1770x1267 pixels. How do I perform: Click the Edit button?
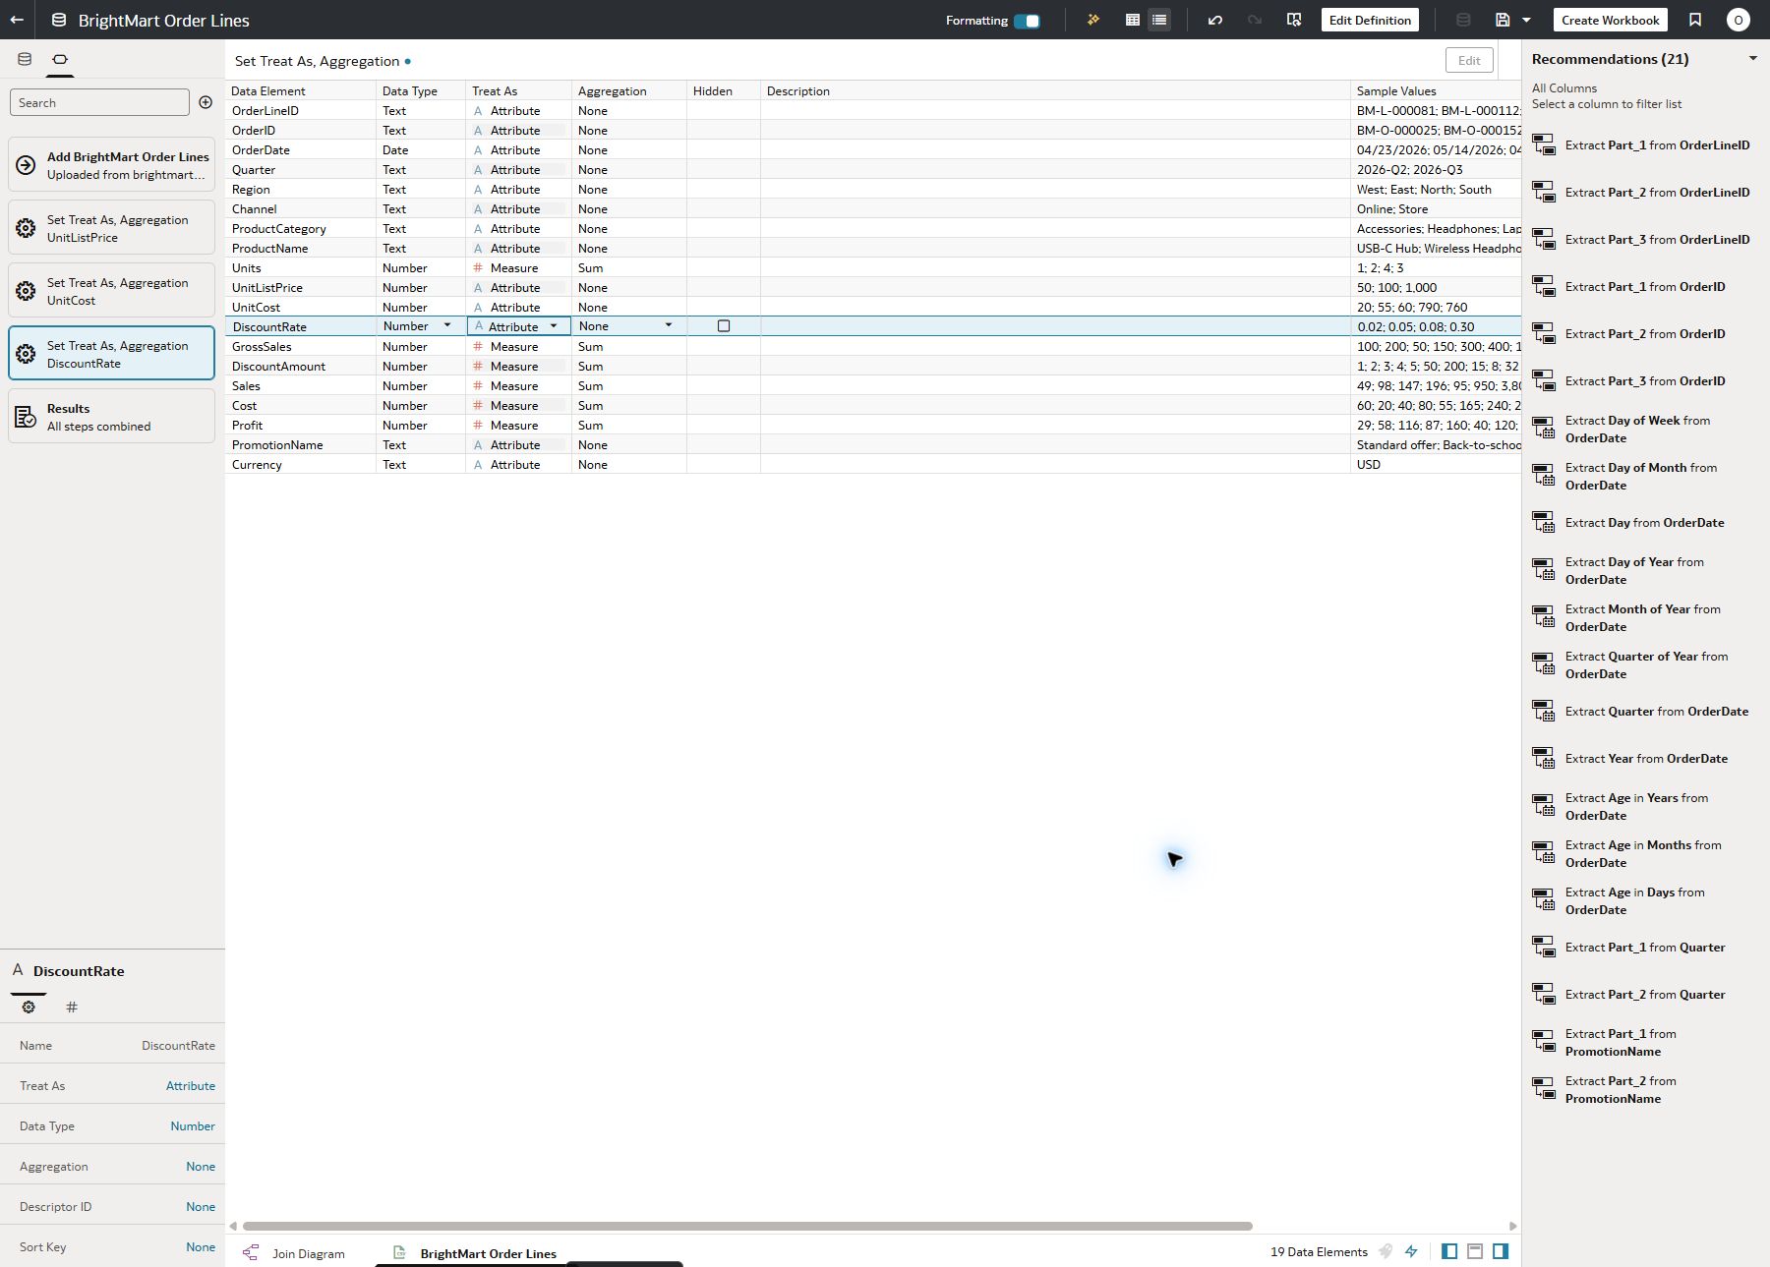1469,60
